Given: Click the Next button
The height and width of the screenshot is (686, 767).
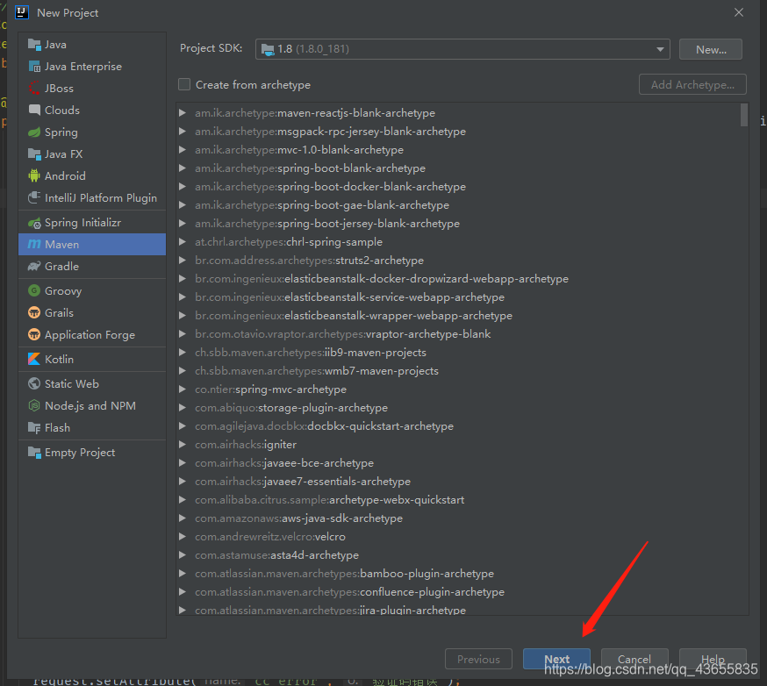Looking at the screenshot, I should pos(556,659).
